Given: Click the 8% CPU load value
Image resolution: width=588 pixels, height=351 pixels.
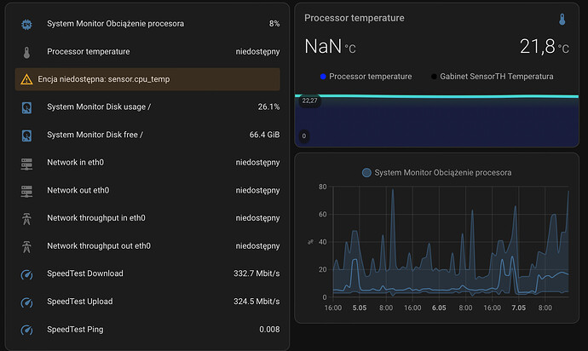Looking at the screenshot, I should pos(274,24).
